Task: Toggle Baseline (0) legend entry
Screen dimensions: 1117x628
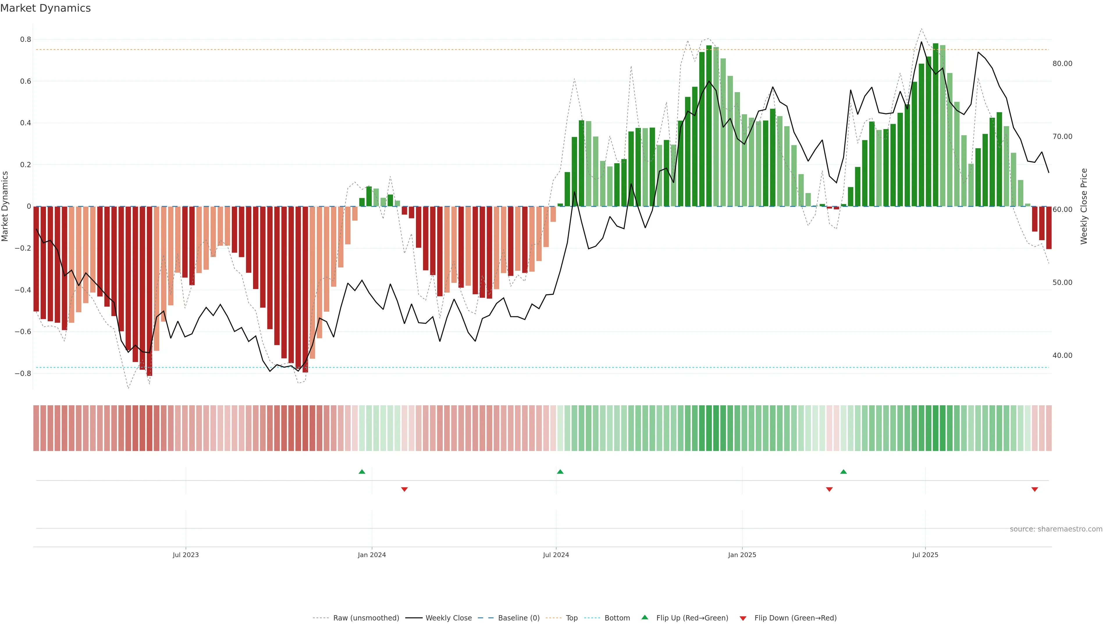Action: tap(519, 618)
